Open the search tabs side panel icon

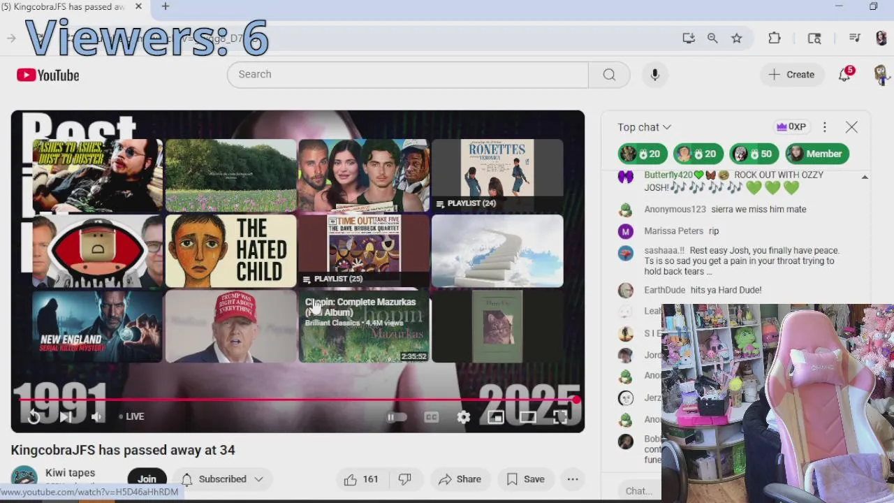(814, 38)
